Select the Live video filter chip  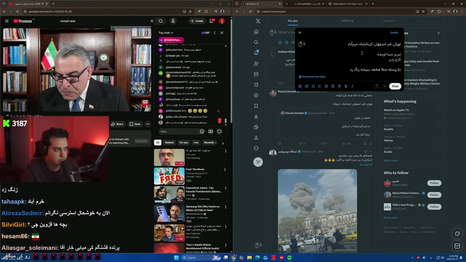pyautogui.click(x=196, y=143)
